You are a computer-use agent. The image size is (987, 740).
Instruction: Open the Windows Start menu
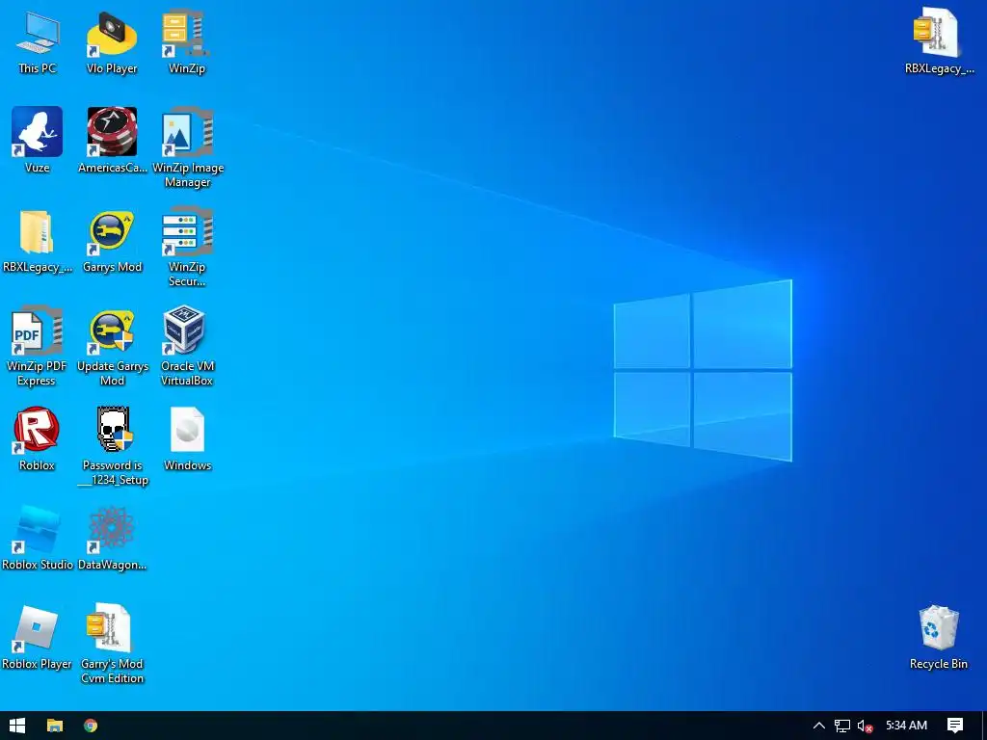[17, 726]
